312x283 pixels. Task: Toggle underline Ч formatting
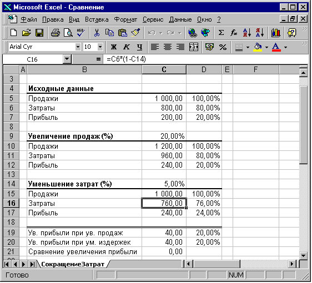[139, 47]
